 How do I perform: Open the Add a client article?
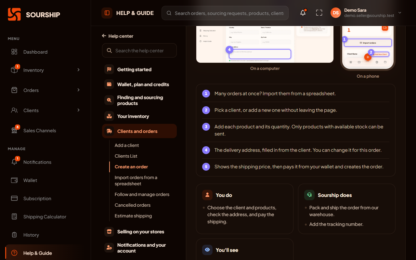(x=127, y=145)
